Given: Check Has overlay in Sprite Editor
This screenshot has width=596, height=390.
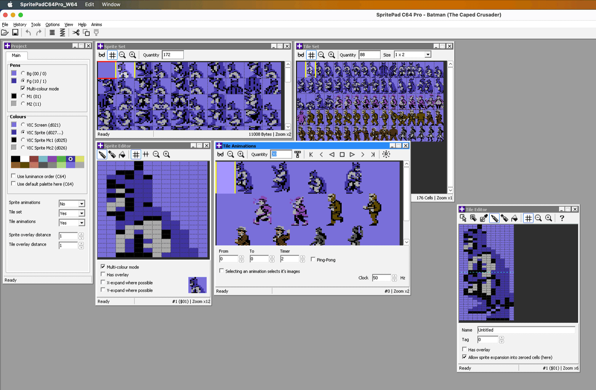Looking at the screenshot, I should click(x=103, y=274).
